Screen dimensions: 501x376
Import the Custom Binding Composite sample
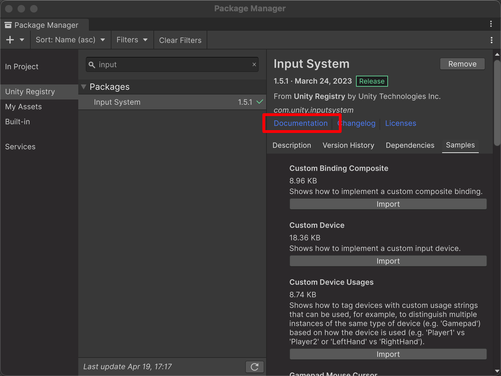pos(388,204)
